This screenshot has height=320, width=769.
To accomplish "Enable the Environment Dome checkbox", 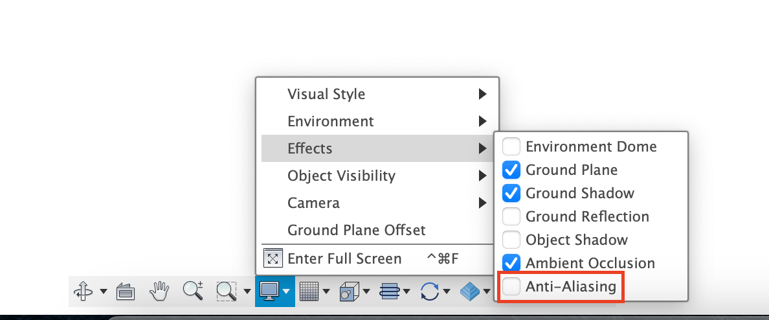I will 511,146.
